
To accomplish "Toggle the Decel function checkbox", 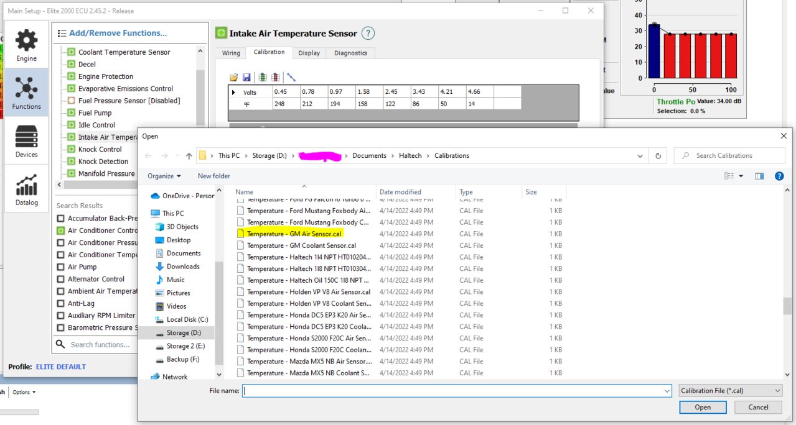I will click(x=71, y=64).
